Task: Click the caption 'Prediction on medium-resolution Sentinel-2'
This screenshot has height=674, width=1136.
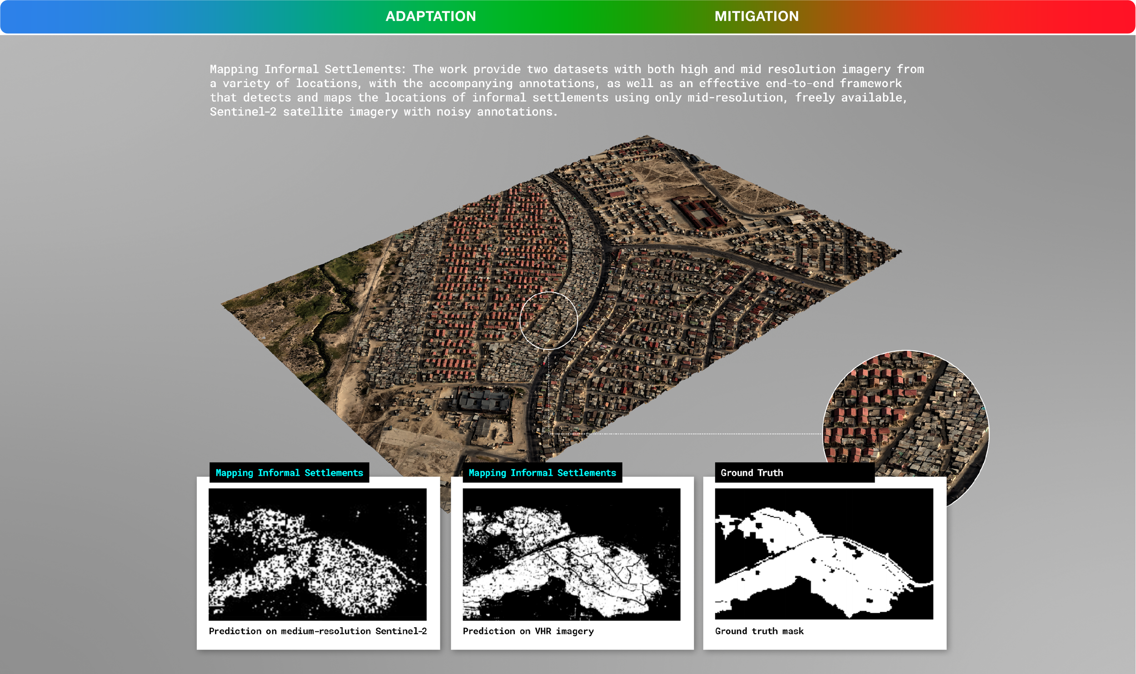Action: (318, 631)
